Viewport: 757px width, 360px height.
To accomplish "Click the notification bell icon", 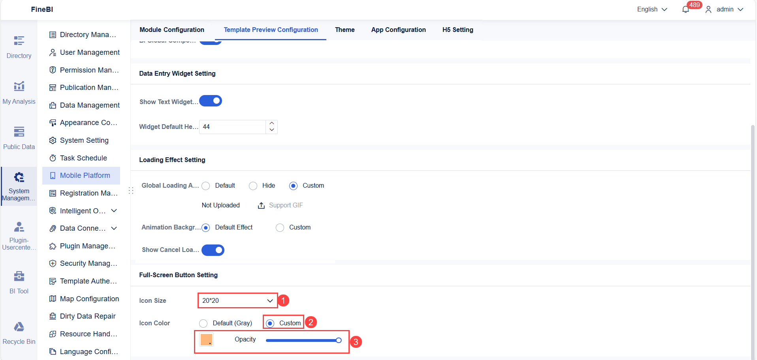I will pyautogui.click(x=685, y=9).
